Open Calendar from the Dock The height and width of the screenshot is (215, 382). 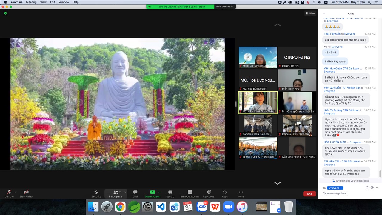188,207
